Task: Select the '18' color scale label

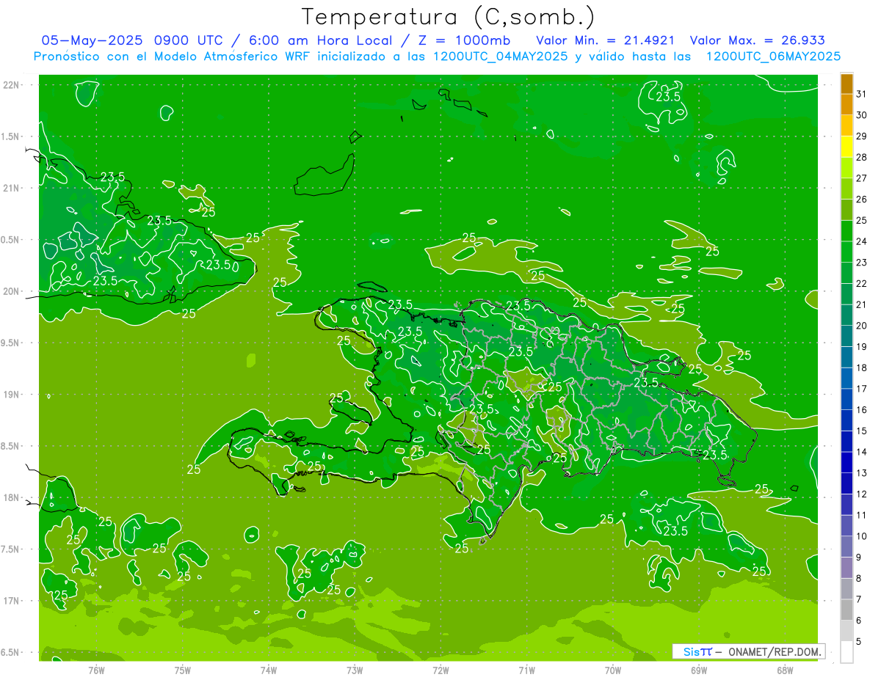Action: [862, 368]
